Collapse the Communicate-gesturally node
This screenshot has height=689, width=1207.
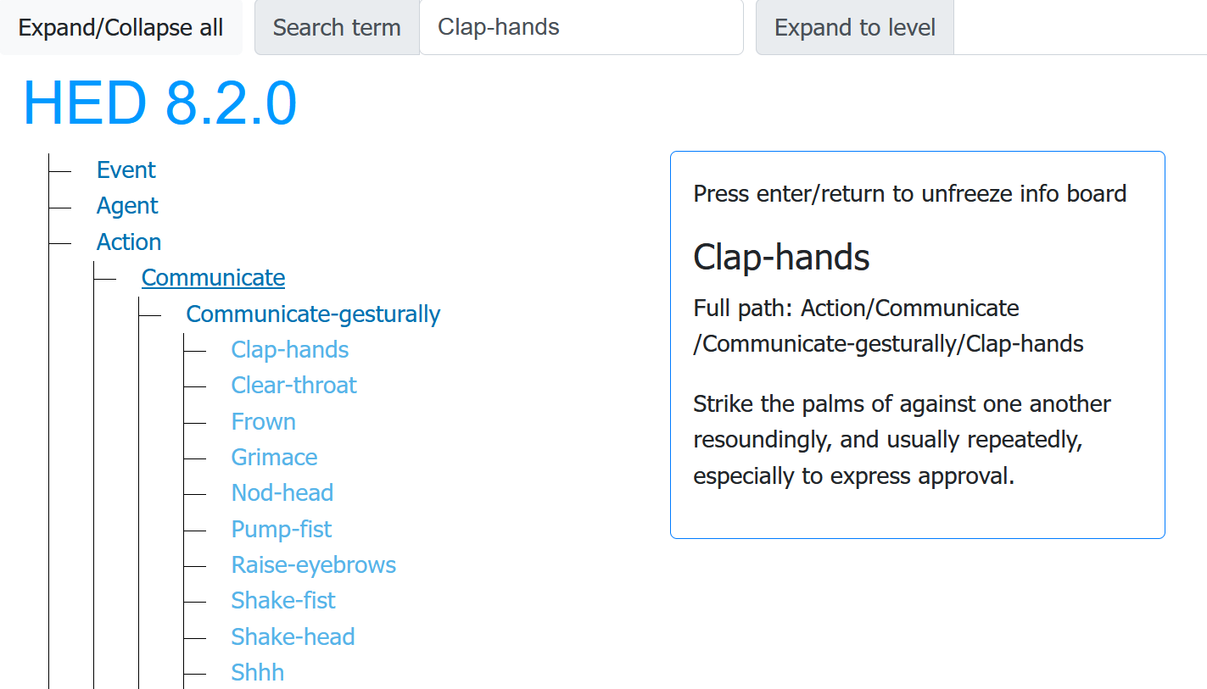pyautogui.click(x=313, y=314)
